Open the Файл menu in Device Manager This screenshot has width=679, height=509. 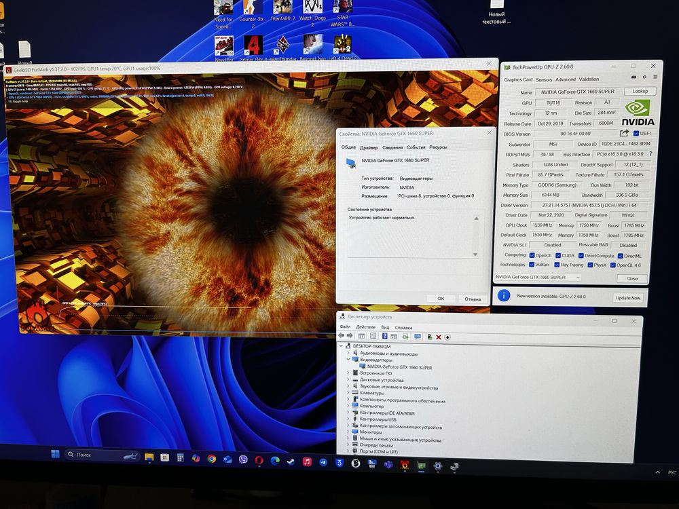345,326
